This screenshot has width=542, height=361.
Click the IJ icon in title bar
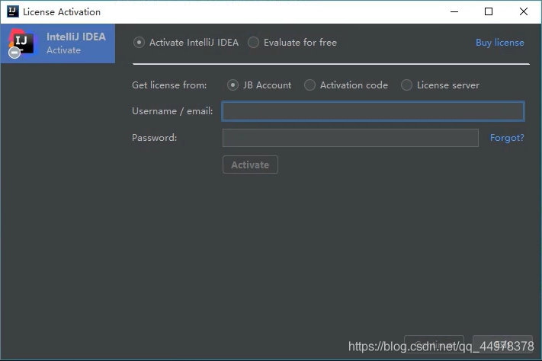12,11
